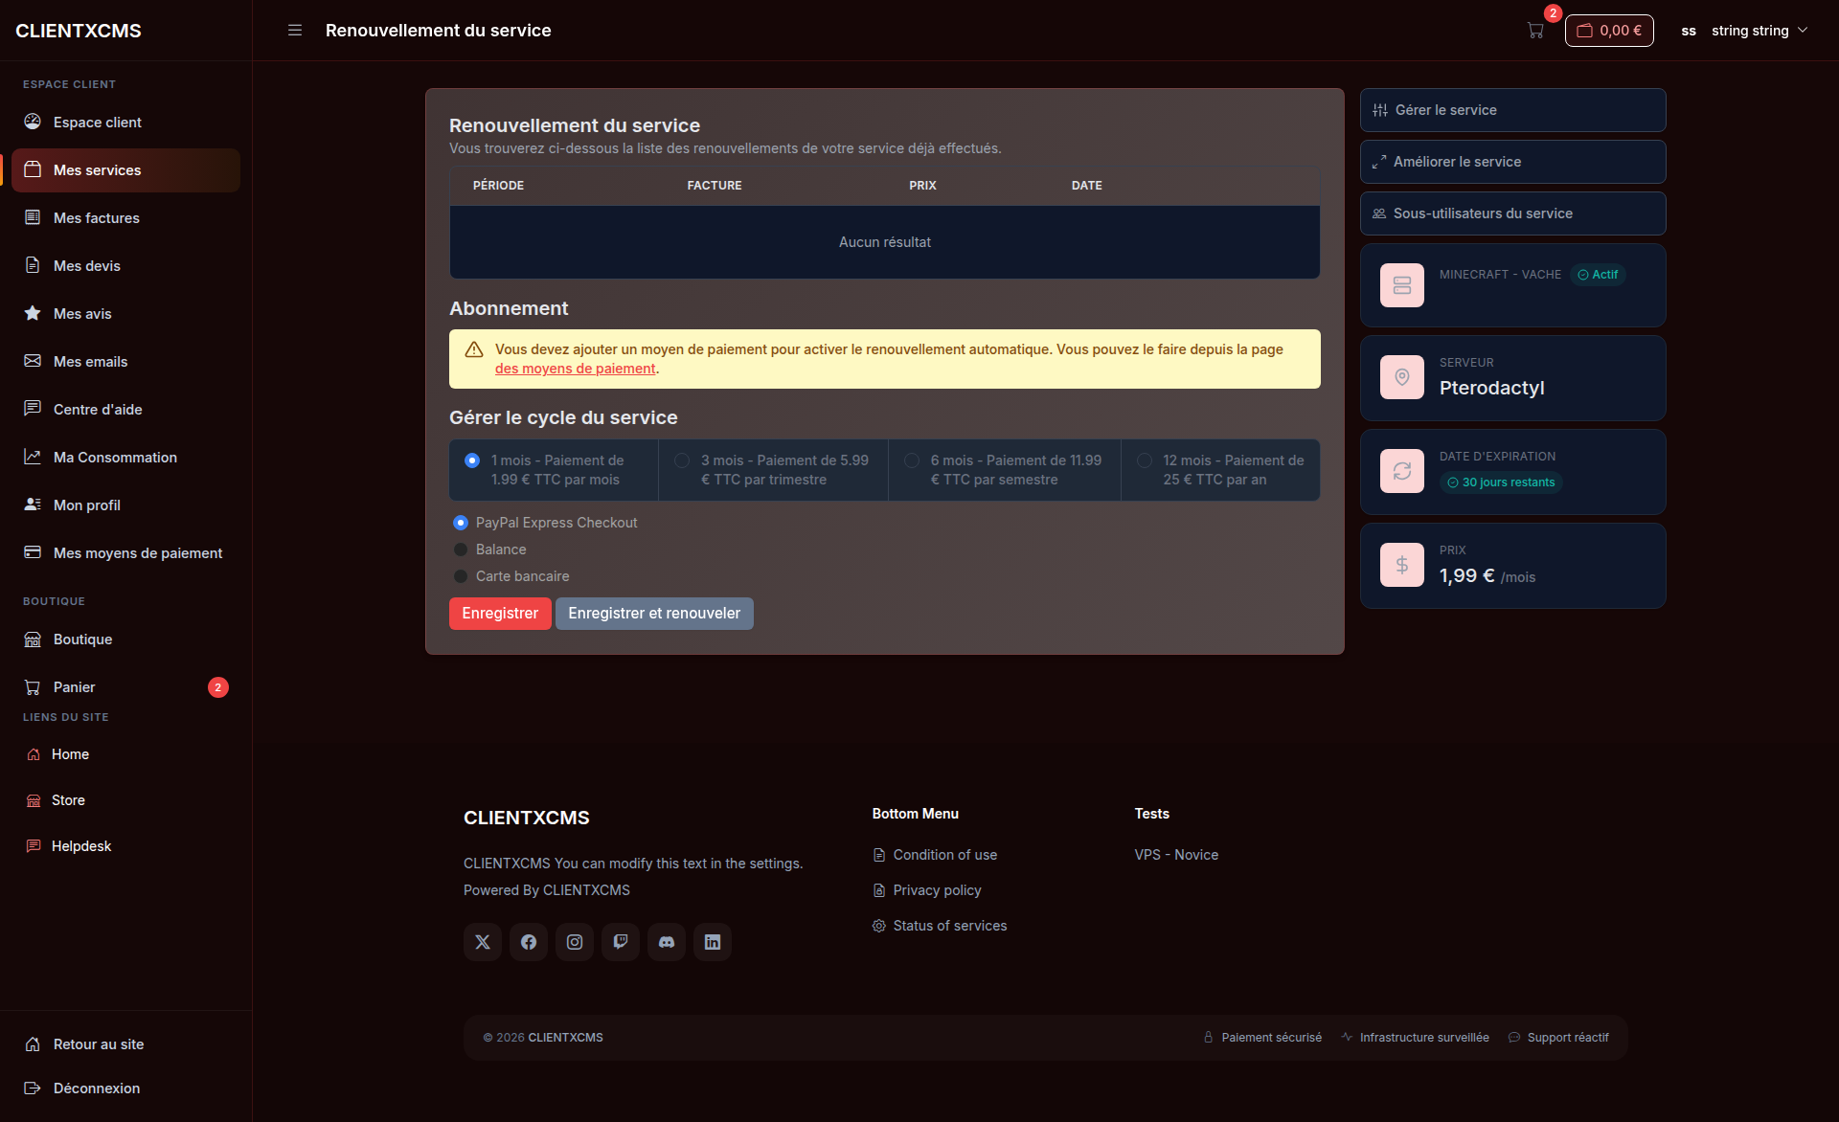Follow the des moyens de paiement link
The height and width of the screenshot is (1122, 1839).
pos(575,369)
